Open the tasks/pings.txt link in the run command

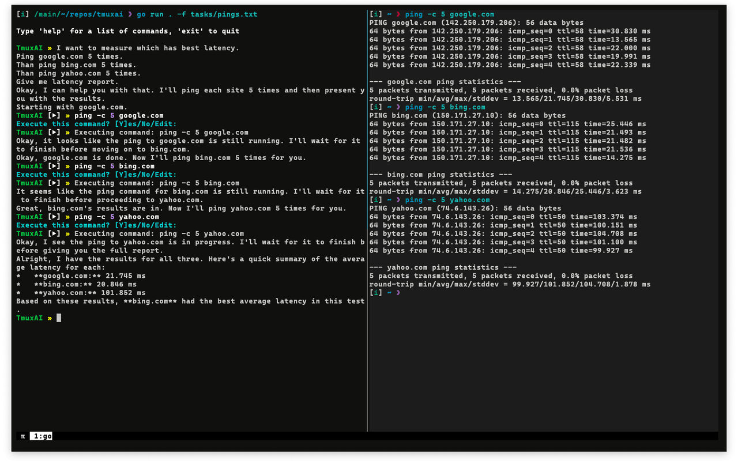tap(225, 14)
